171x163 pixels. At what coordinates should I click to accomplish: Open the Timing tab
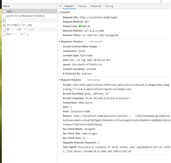109,6
